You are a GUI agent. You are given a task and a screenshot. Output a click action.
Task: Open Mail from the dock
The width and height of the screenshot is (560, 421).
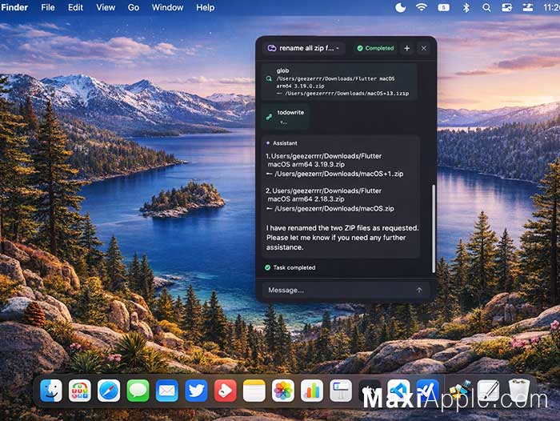click(166, 391)
